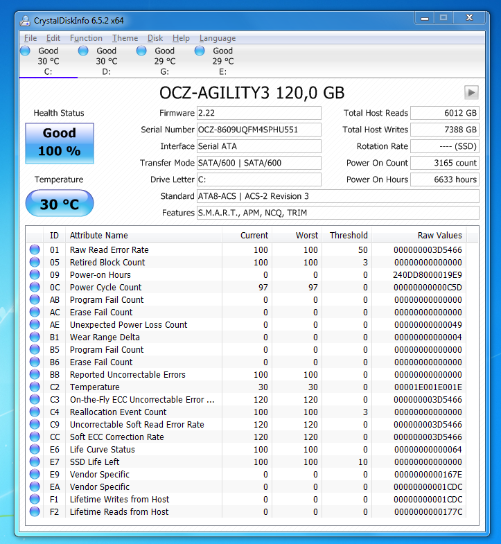This screenshot has width=501, height=544.
Task: Select drive D: status orb
Action: pos(84,51)
